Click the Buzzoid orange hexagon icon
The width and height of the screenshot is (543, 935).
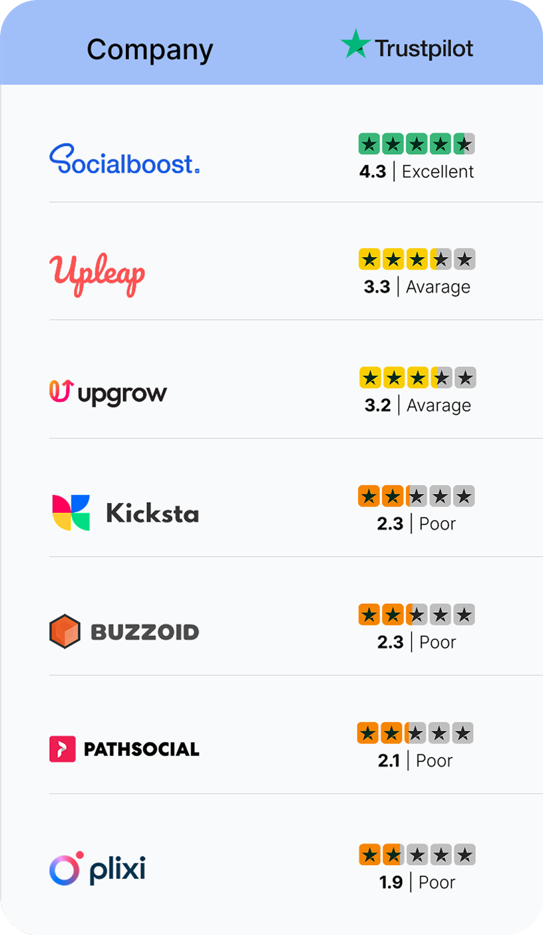[65, 631]
